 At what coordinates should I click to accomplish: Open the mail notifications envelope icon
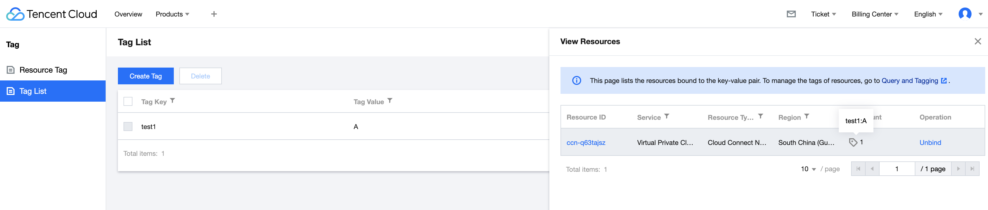click(x=791, y=14)
